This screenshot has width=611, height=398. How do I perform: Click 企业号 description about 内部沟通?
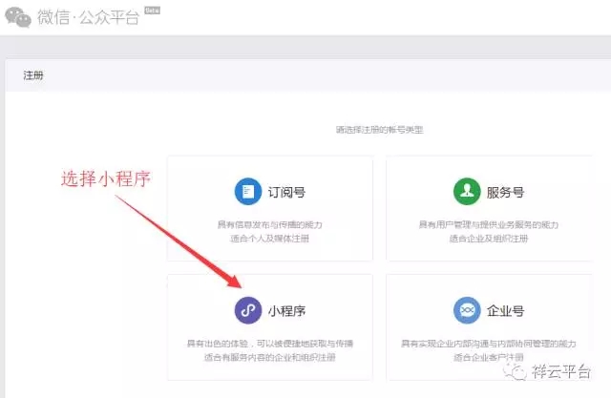[489, 344]
